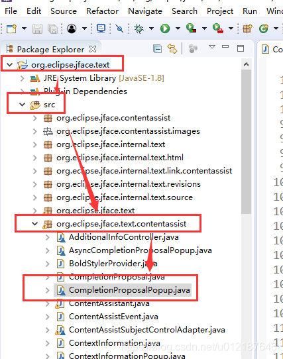
Task: Open the New Java Class dropdown arrow
Action: pyautogui.click(x=276, y=28)
